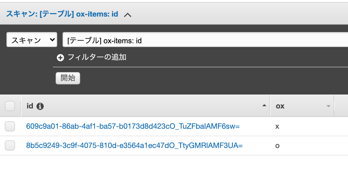Click the plus icon for adding a filter
This screenshot has height=172, width=348.
(x=60, y=58)
